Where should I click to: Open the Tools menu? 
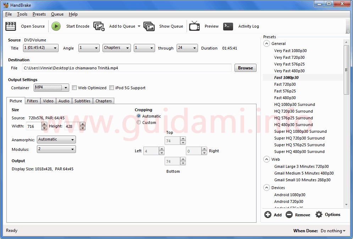22,14
